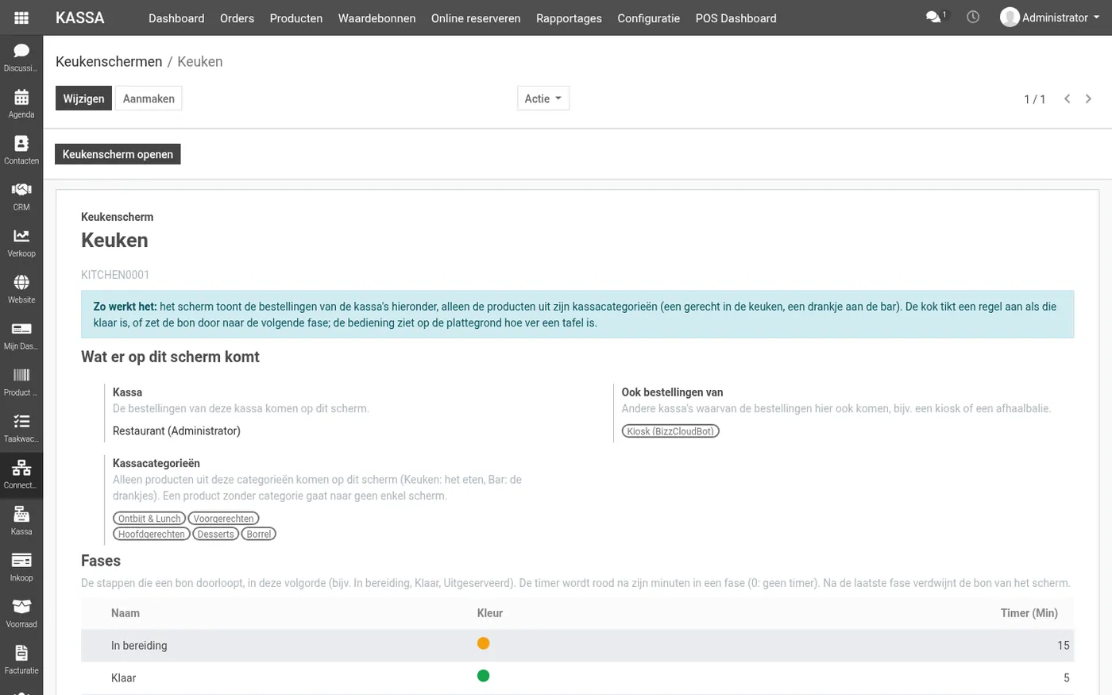Open the Restaurant (Administrator) kassa link
The height and width of the screenshot is (695, 1112).
176,431
